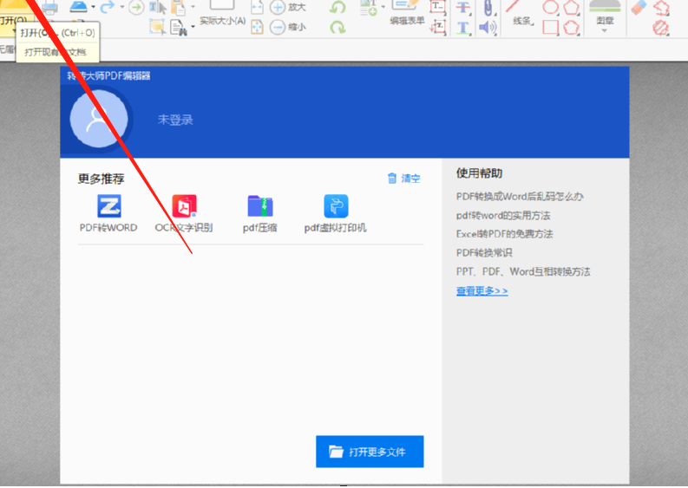The height and width of the screenshot is (488, 688).
Task: Open help link PDF转换常识
Action: pyautogui.click(x=484, y=252)
